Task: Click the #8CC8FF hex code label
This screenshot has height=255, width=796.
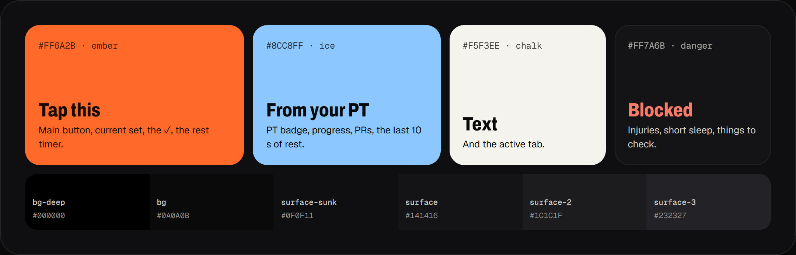Action: point(285,46)
